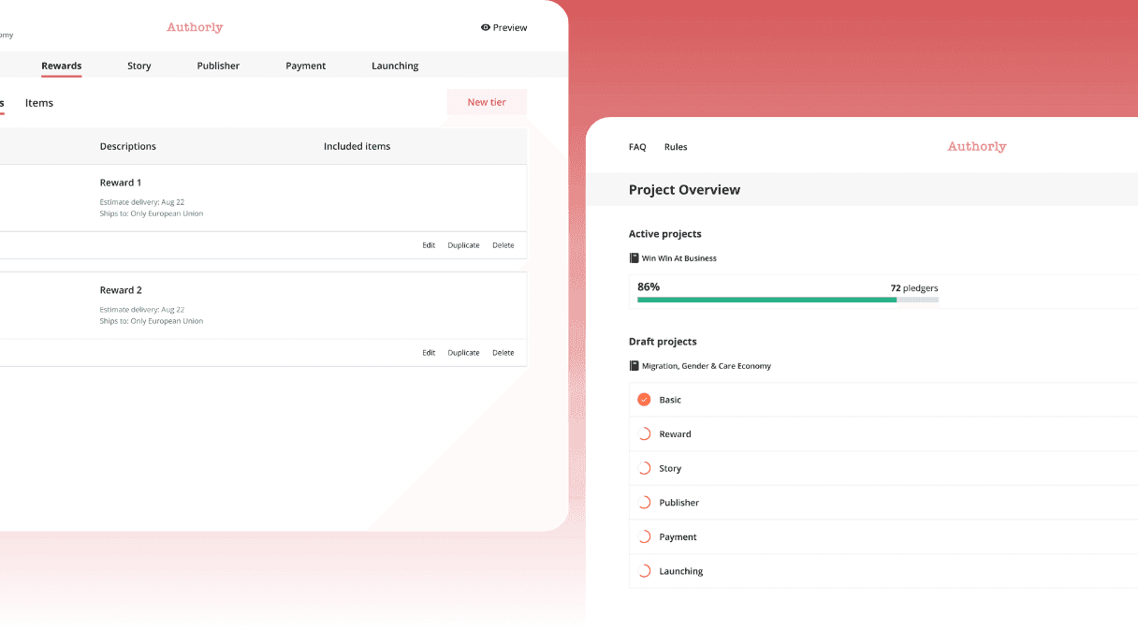
Task: Click the Project Overview heading
Action: [684, 190]
